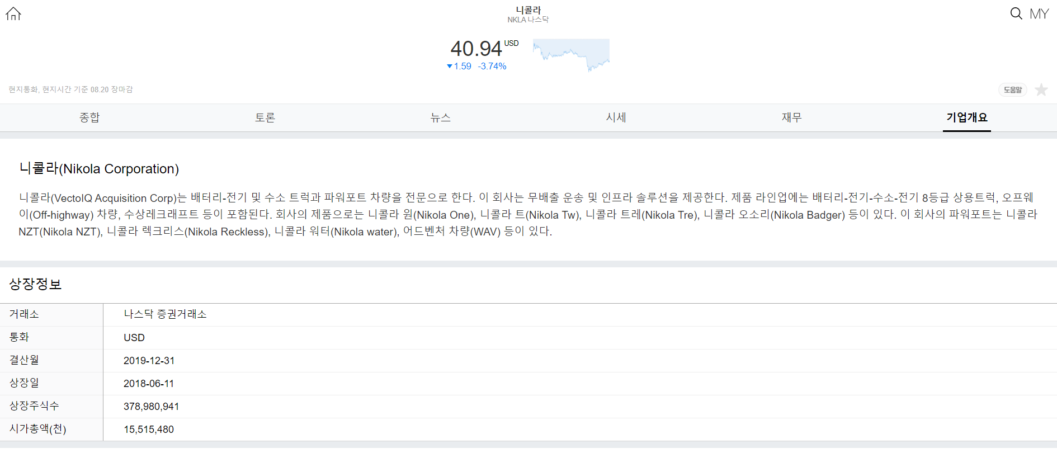
Task: Click the 시가총액(천) row label
Action: point(37,429)
